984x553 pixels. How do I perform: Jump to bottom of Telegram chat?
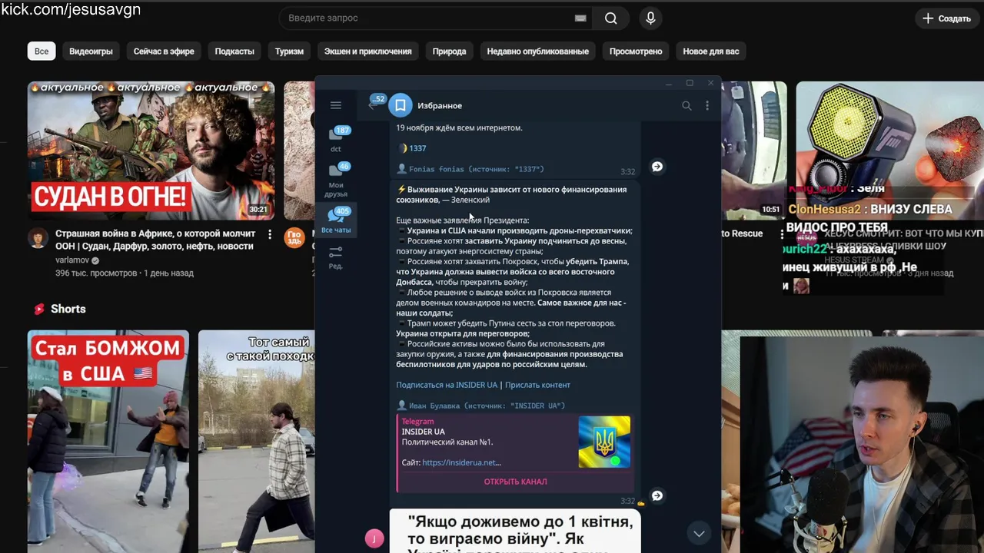point(699,533)
